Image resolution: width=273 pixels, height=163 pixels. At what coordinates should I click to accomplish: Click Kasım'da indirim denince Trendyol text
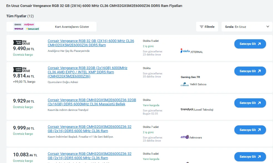coord(68,110)
